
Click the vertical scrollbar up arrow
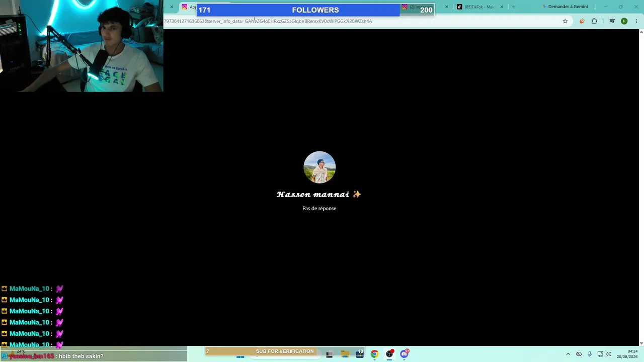(x=641, y=32)
